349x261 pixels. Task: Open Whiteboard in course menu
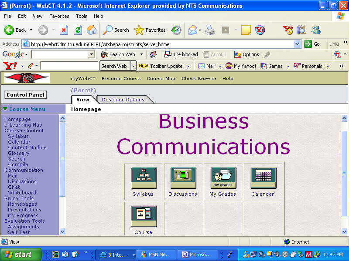tap(22, 193)
